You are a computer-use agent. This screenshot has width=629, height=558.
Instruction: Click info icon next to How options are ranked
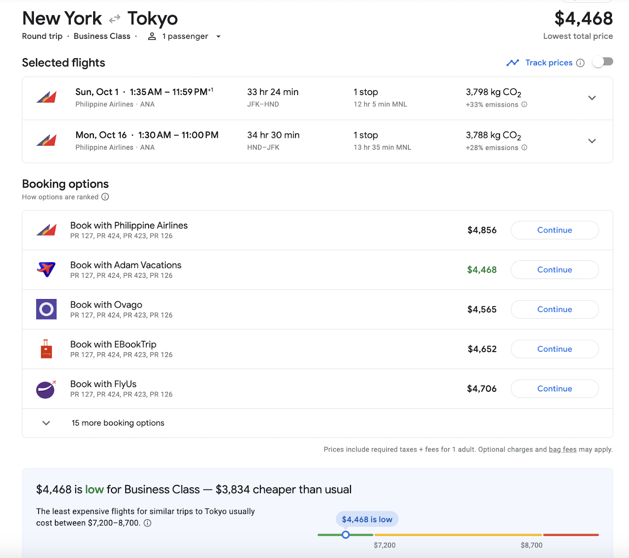tap(105, 197)
